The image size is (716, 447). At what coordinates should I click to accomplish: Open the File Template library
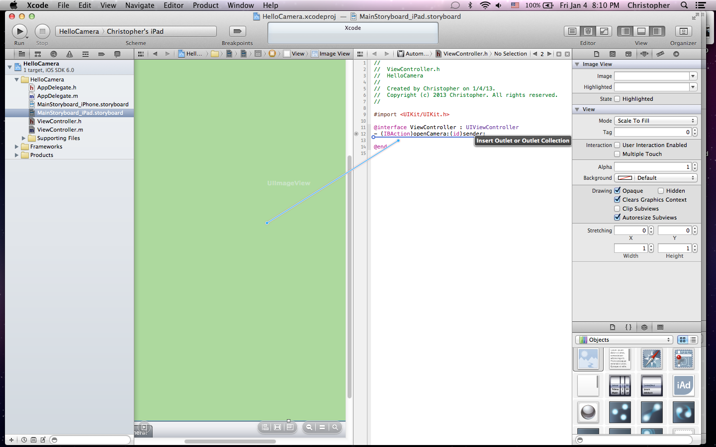(x=613, y=327)
